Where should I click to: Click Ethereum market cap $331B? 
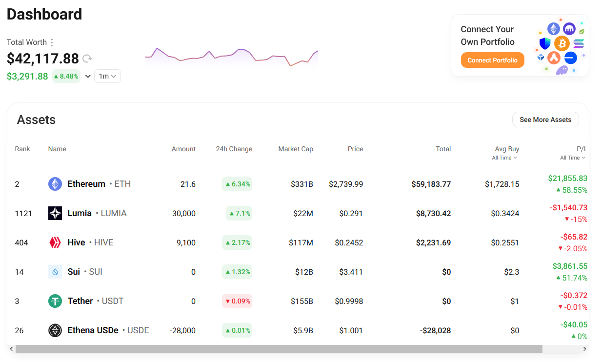(x=302, y=184)
